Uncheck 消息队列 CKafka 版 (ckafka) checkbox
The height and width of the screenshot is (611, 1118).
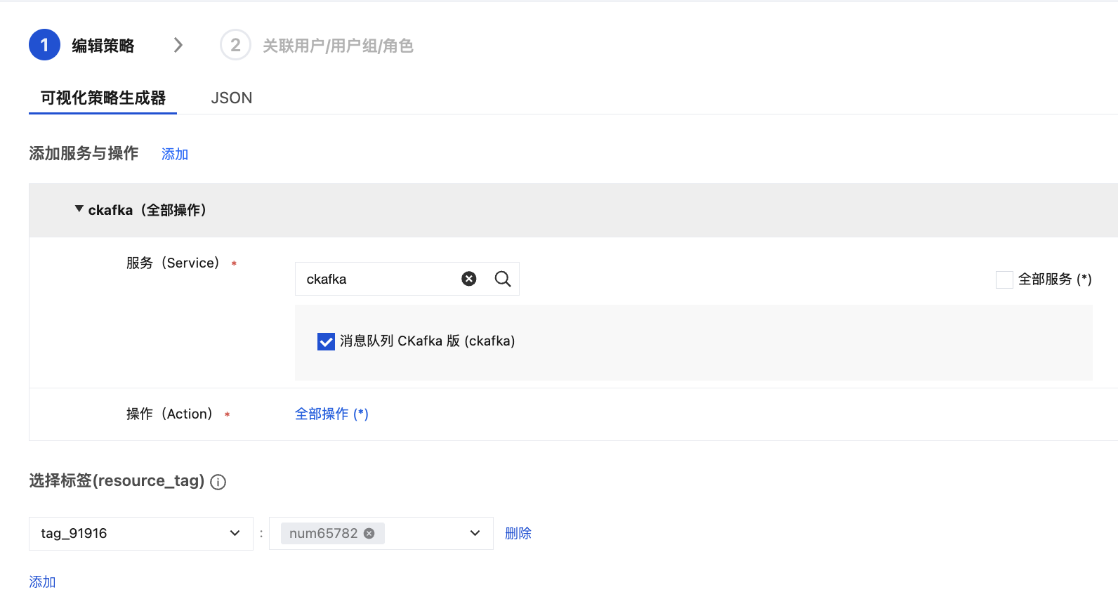(326, 341)
